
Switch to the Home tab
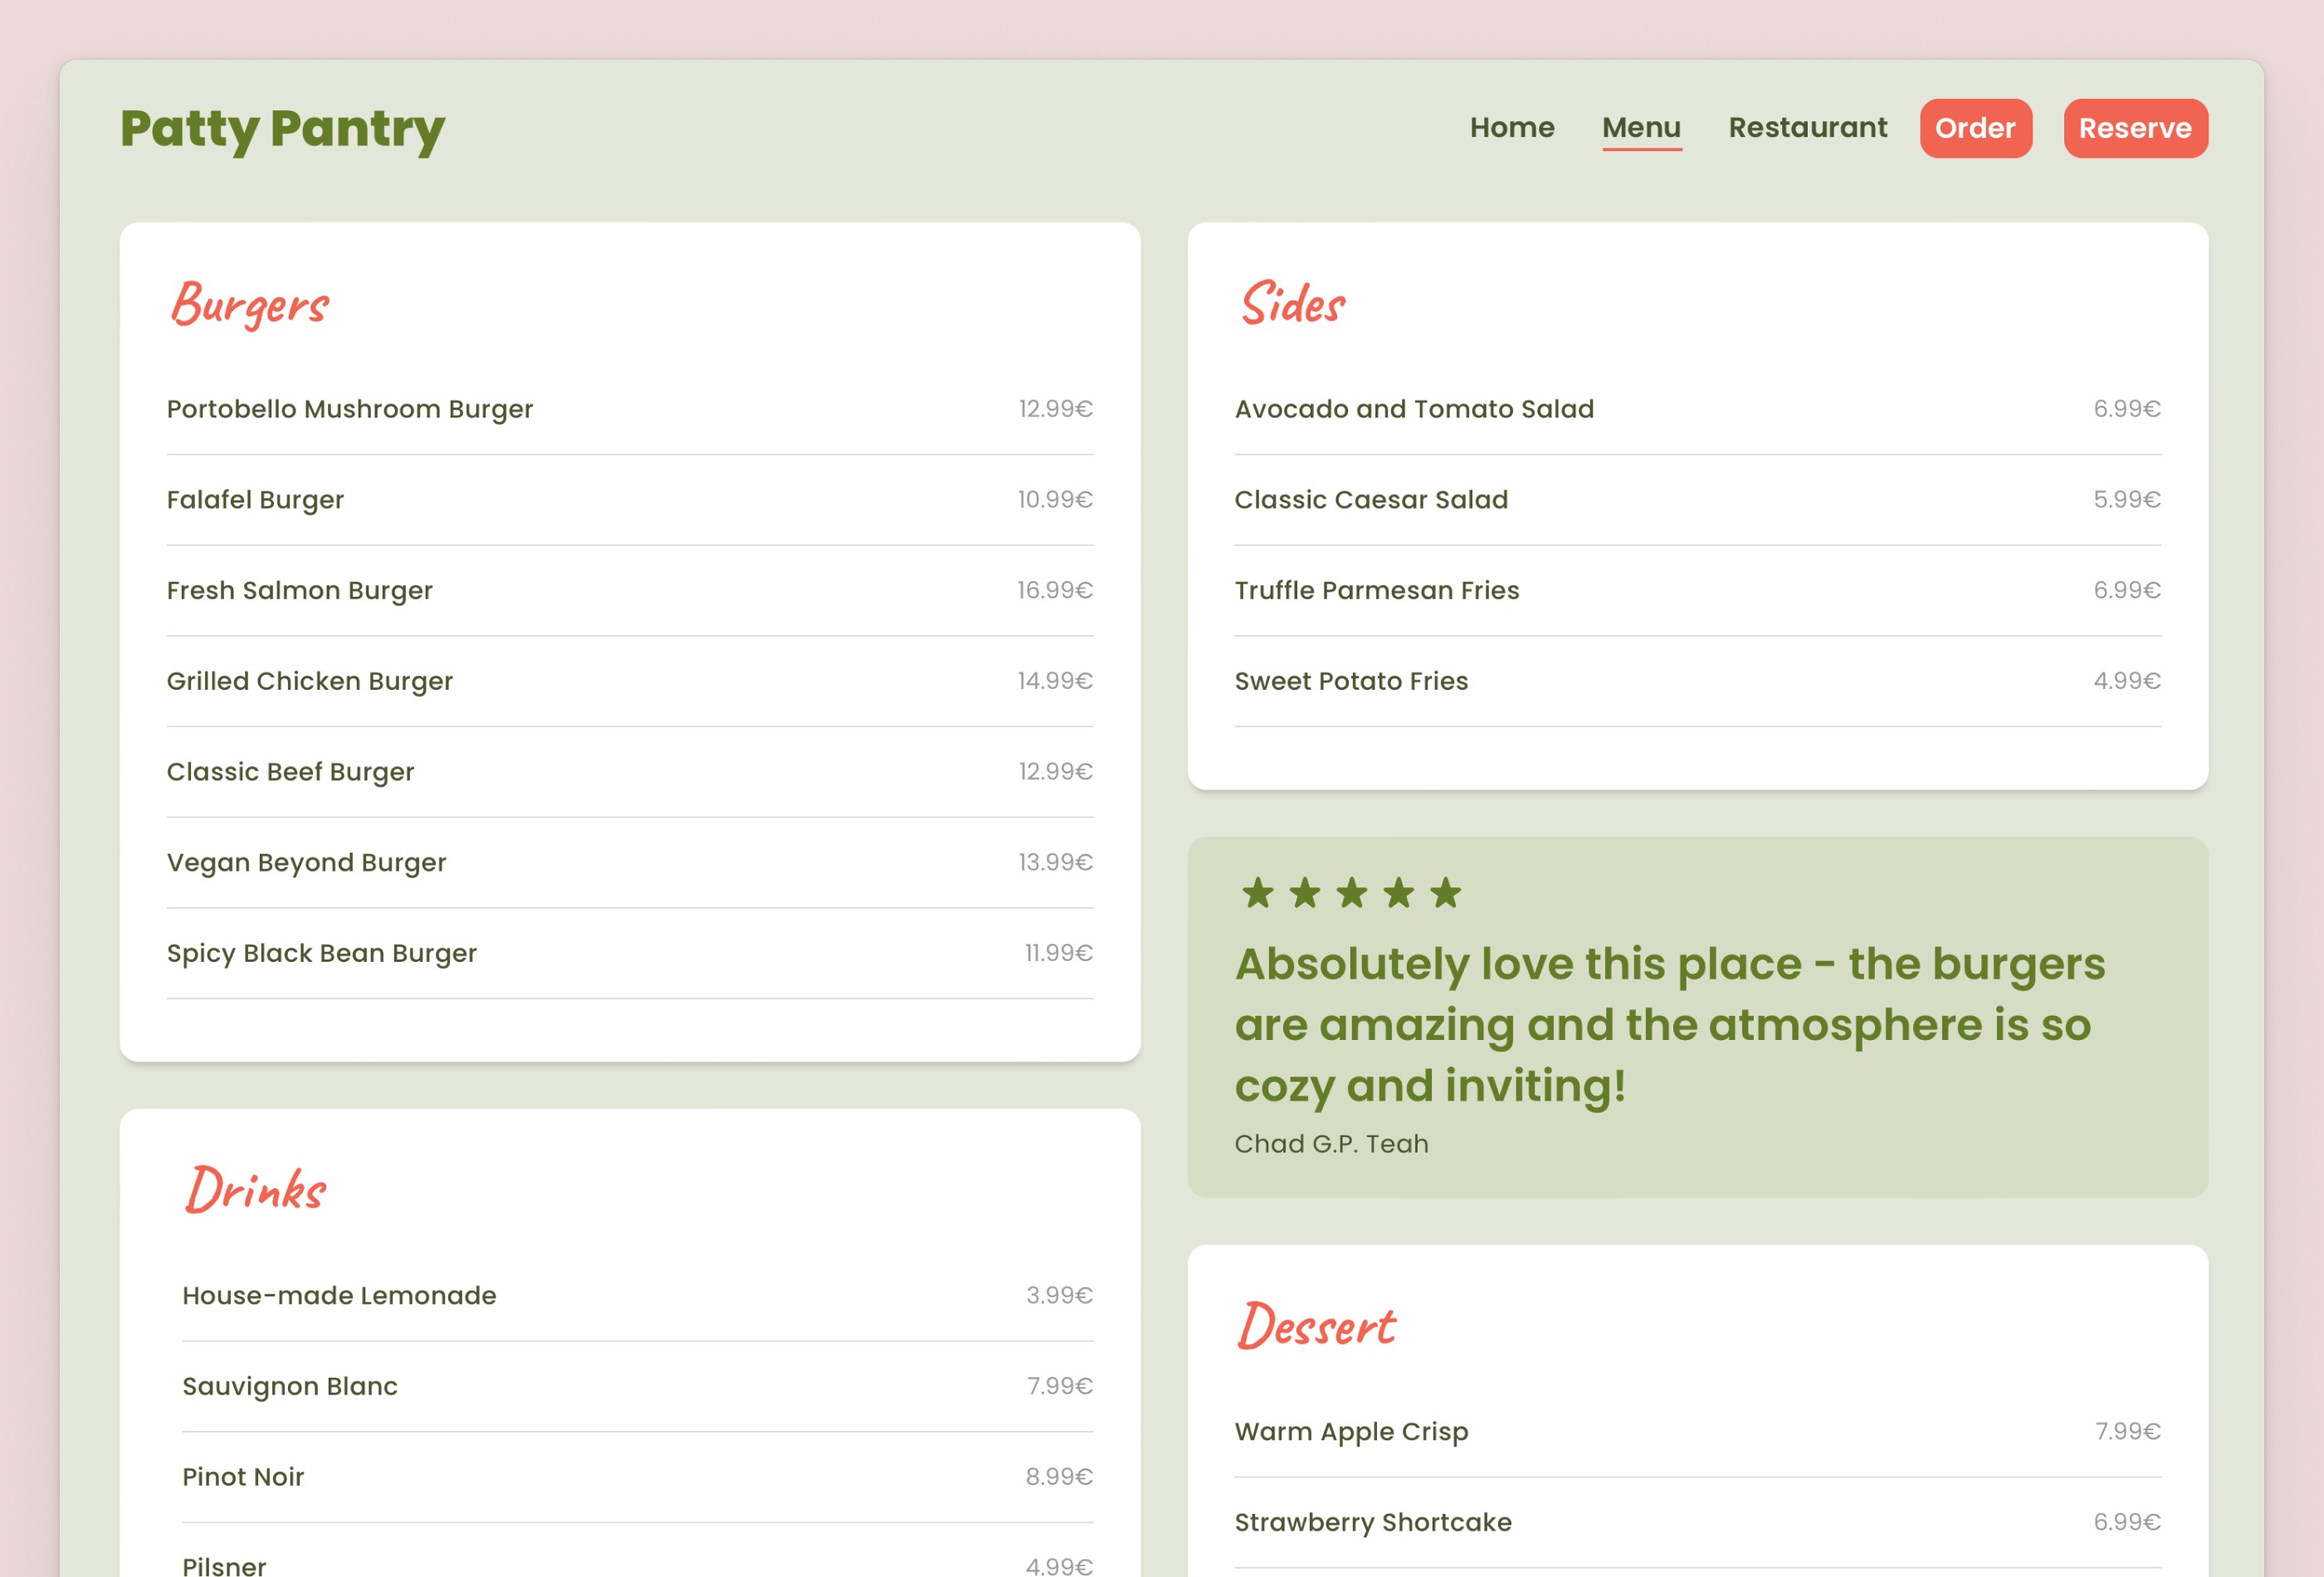click(1512, 128)
